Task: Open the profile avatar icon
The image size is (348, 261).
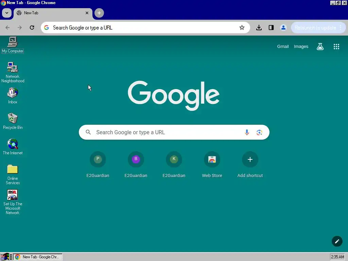Action: pyautogui.click(x=283, y=28)
